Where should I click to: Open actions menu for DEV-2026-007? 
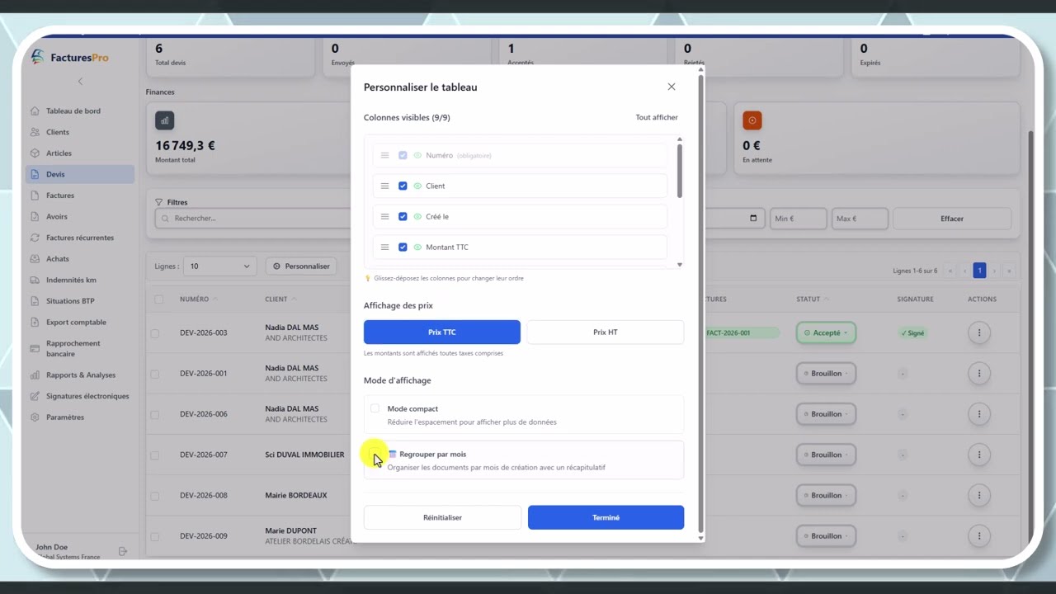(x=979, y=455)
